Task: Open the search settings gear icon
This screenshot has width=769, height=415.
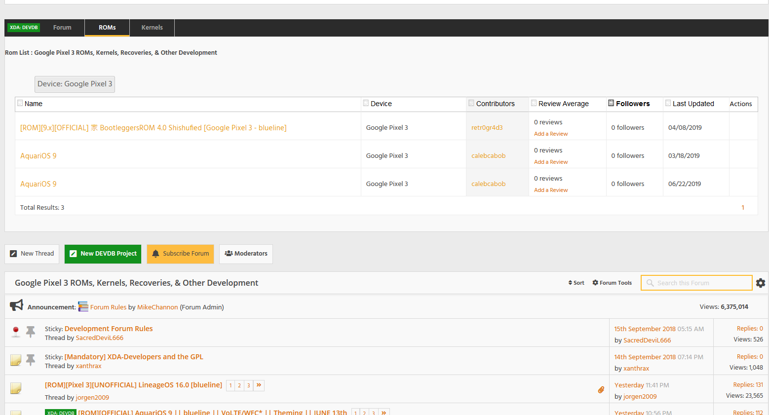Action: pos(761,283)
